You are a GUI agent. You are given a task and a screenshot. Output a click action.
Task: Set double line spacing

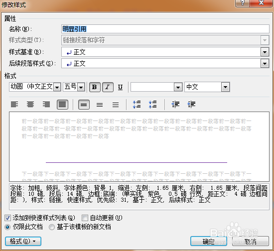(116, 105)
